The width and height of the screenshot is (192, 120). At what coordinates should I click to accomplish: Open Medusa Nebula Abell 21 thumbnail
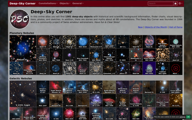tap(83, 68)
